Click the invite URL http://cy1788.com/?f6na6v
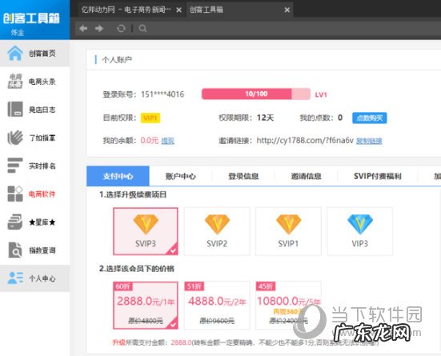This screenshot has width=441, height=356. click(x=305, y=140)
